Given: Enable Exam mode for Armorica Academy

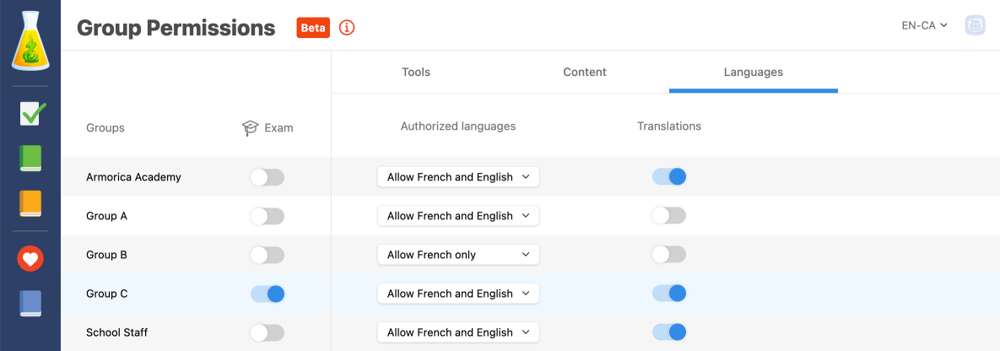Looking at the screenshot, I should (268, 177).
